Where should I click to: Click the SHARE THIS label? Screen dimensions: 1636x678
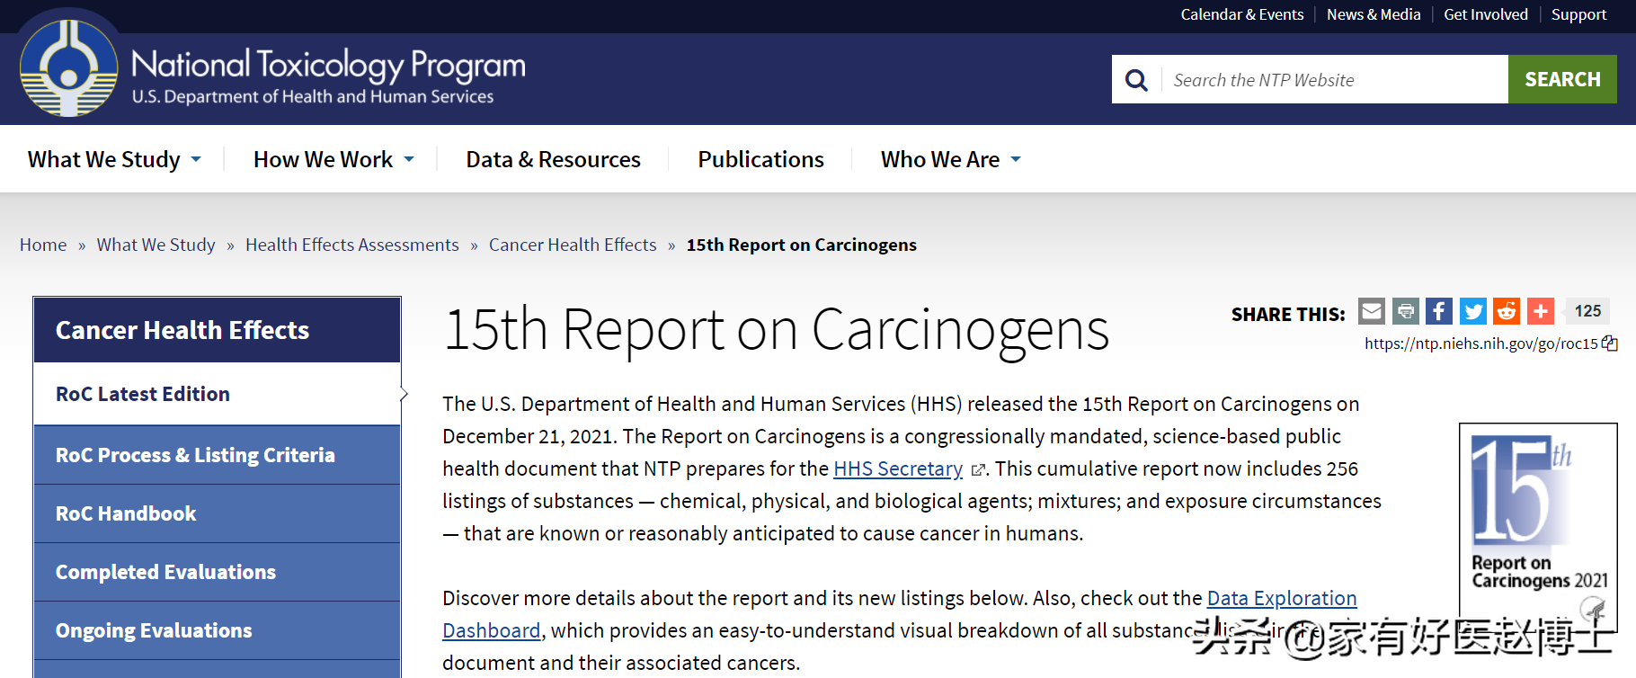(x=1288, y=314)
